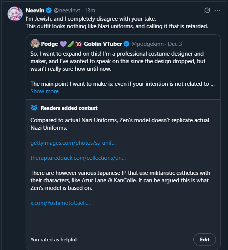Open the three-dot more options menu
Viewport: 228px width, 250px height.
[217, 11]
